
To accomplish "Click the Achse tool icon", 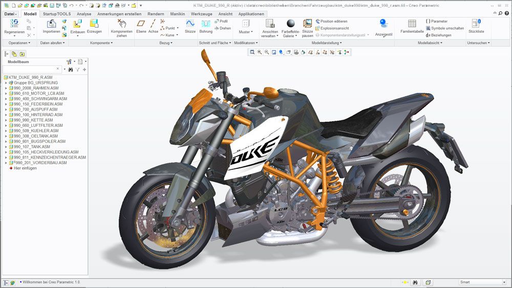I will point(153,24).
